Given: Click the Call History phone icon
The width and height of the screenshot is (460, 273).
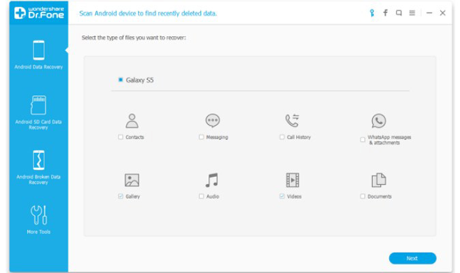Looking at the screenshot, I should click(x=292, y=121).
